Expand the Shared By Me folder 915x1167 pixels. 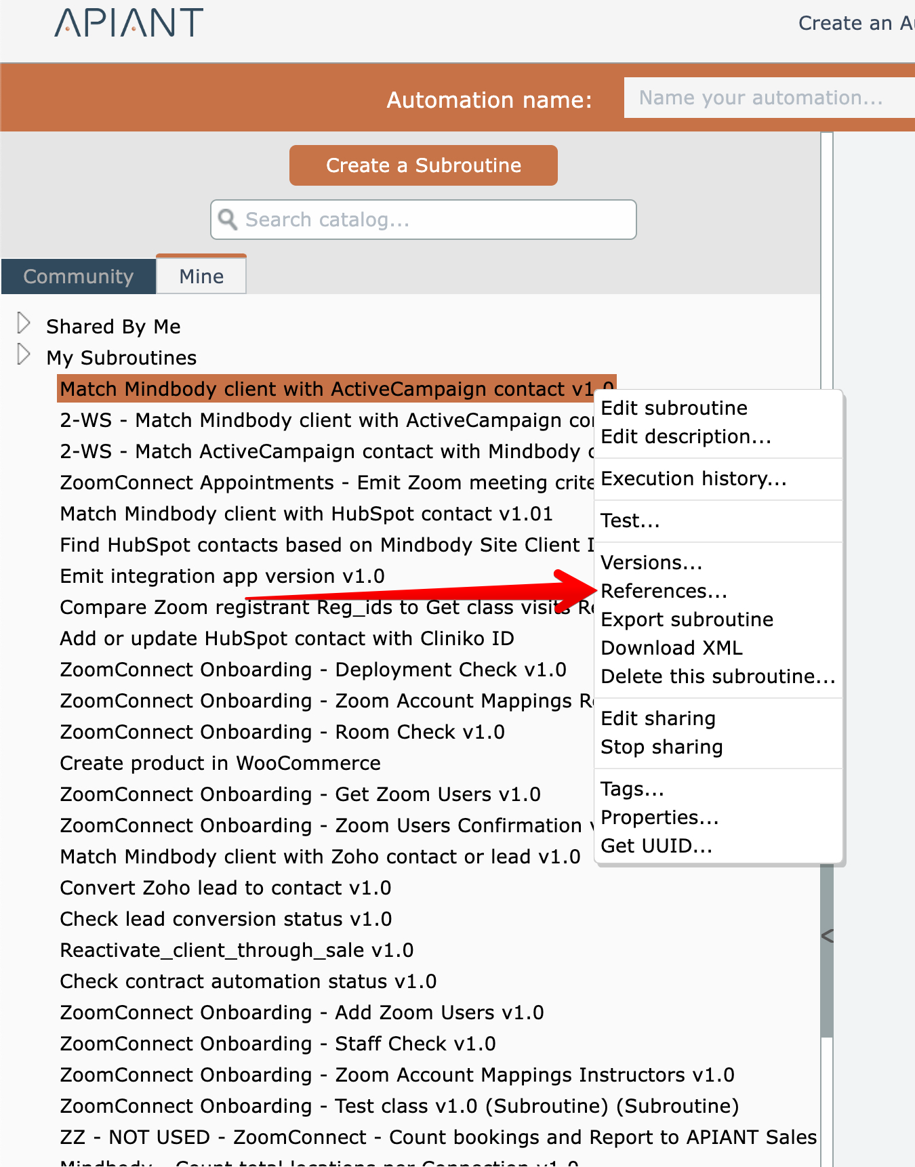pyautogui.click(x=24, y=324)
